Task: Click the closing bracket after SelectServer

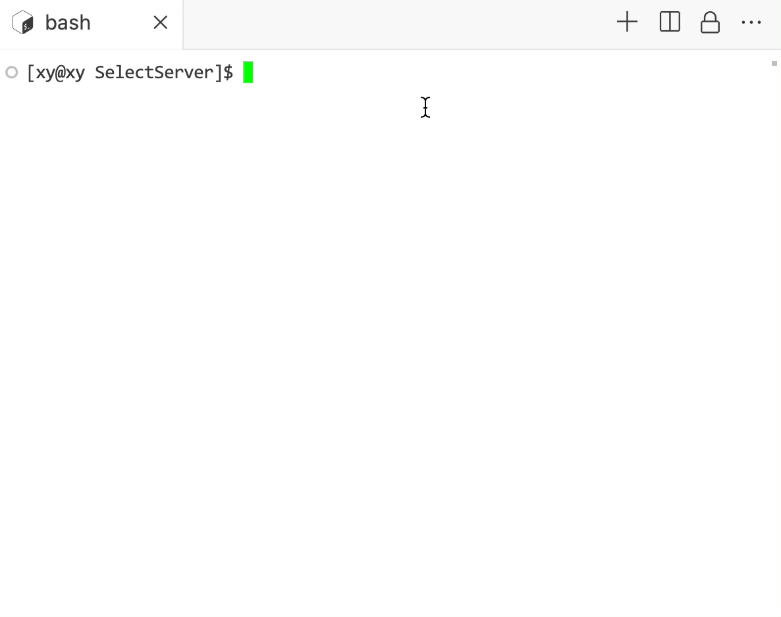Action: click(218, 72)
